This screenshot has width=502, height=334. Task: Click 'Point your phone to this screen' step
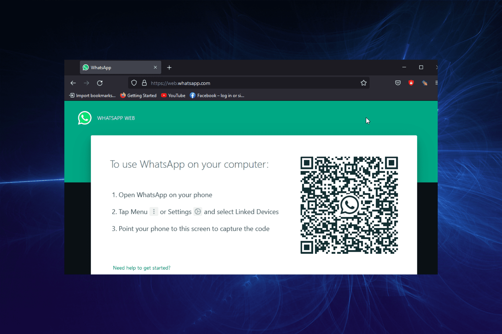(x=194, y=229)
